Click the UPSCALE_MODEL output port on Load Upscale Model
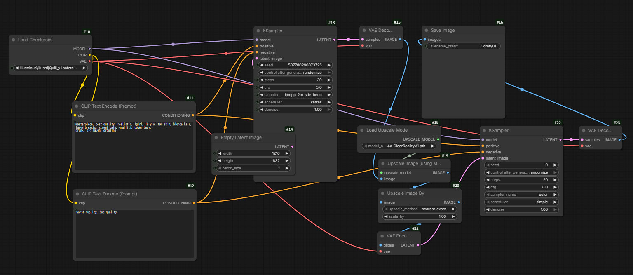The width and height of the screenshot is (633, 275). [438, 139]
